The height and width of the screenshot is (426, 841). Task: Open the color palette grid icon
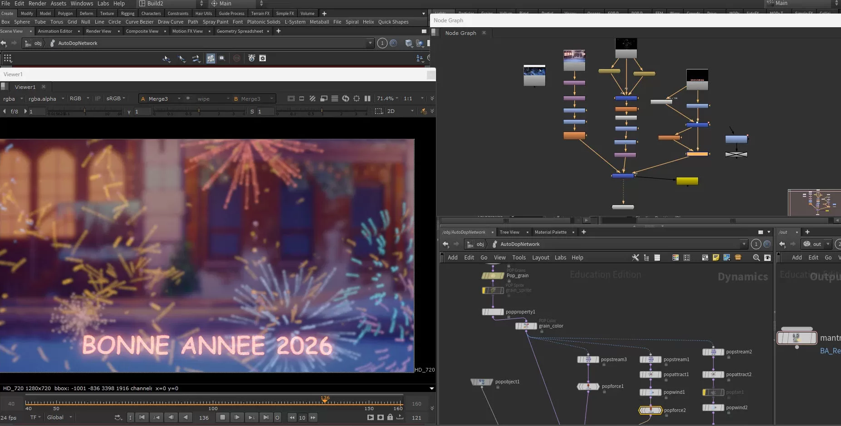coord(675,258)
